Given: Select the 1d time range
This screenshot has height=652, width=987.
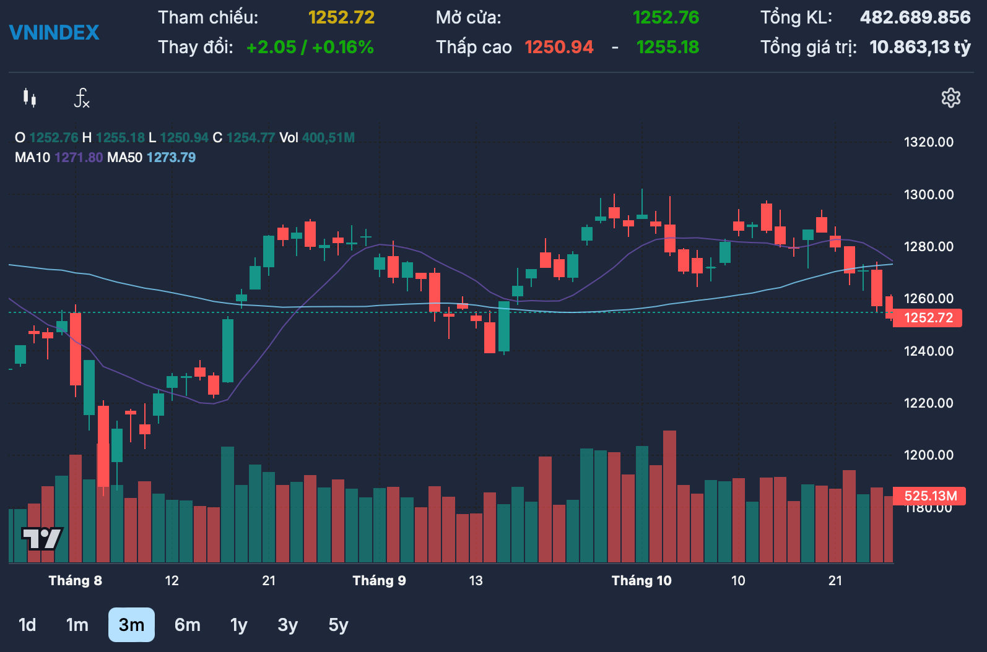Looking at the screenshot, I should coord(27,625).
